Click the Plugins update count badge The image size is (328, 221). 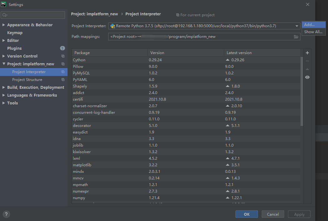pos(62,48)
